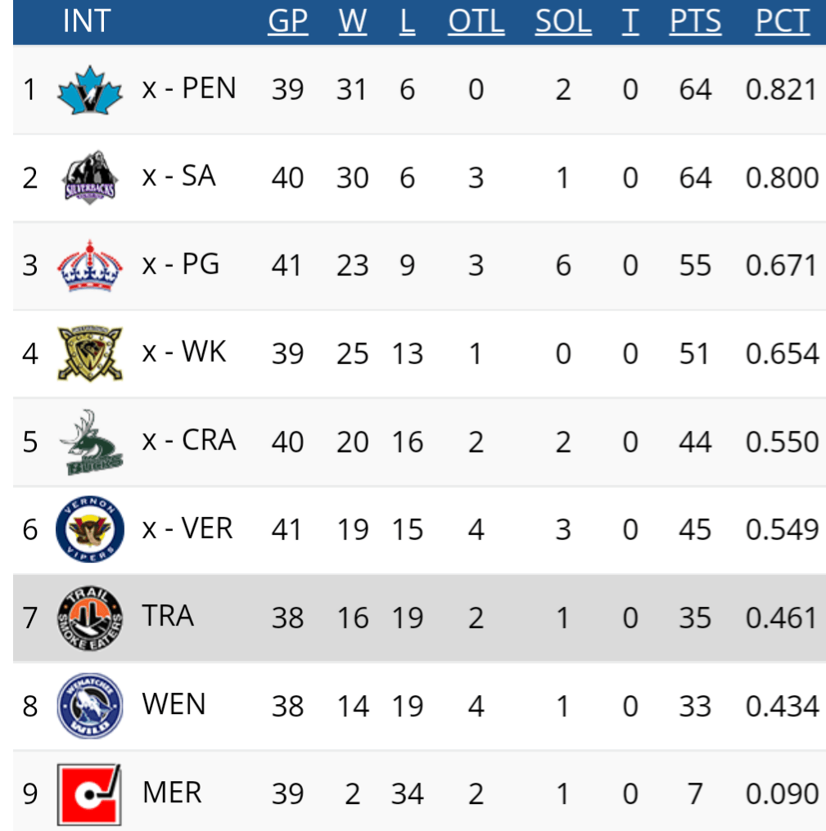
Task: Click the Trail Smoke Eaters logo
Action: 90,618
